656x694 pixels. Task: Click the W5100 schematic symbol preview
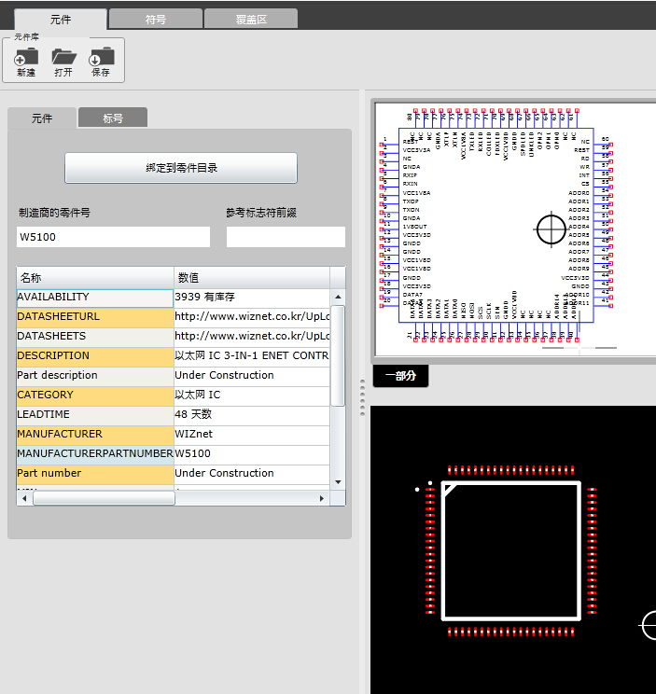[496, 226]
